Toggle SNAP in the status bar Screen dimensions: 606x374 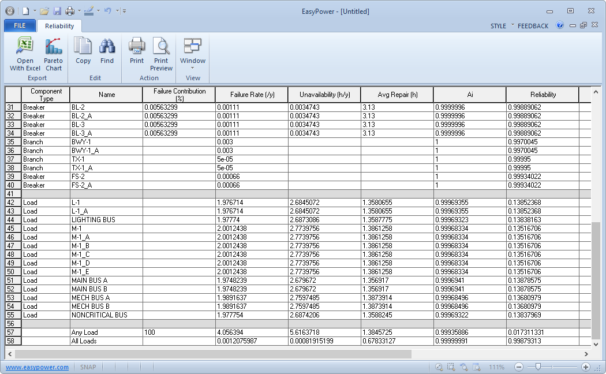click(88, 367)
